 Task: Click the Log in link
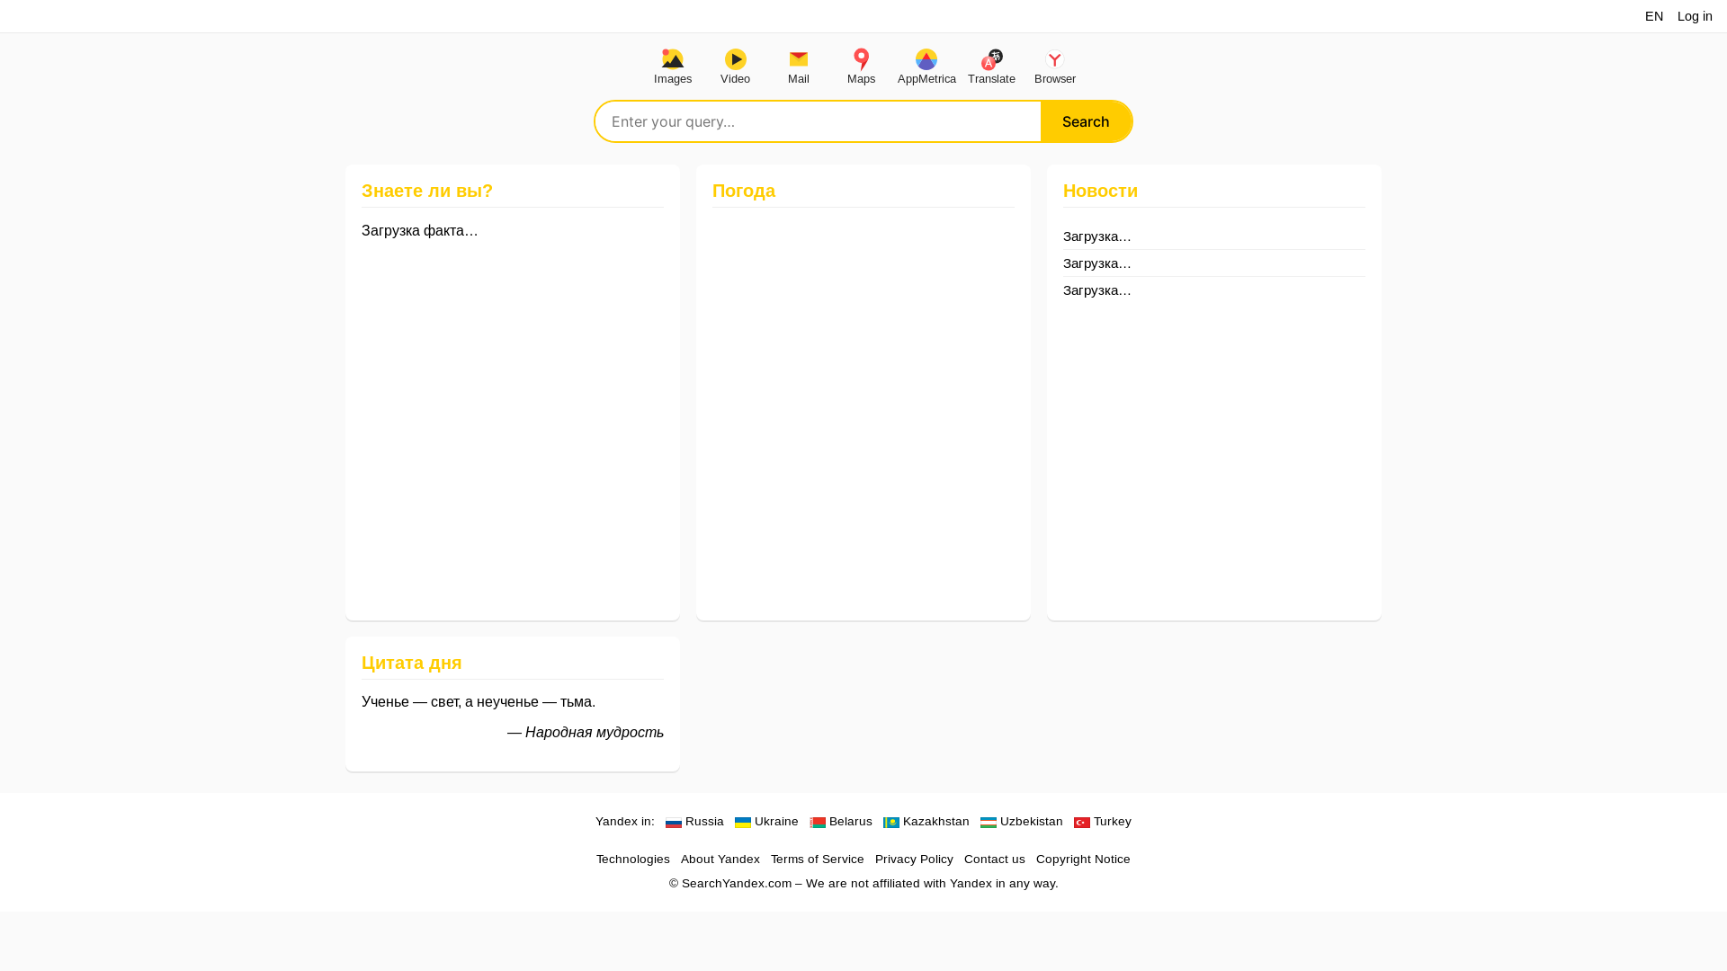coord(1695,16)
